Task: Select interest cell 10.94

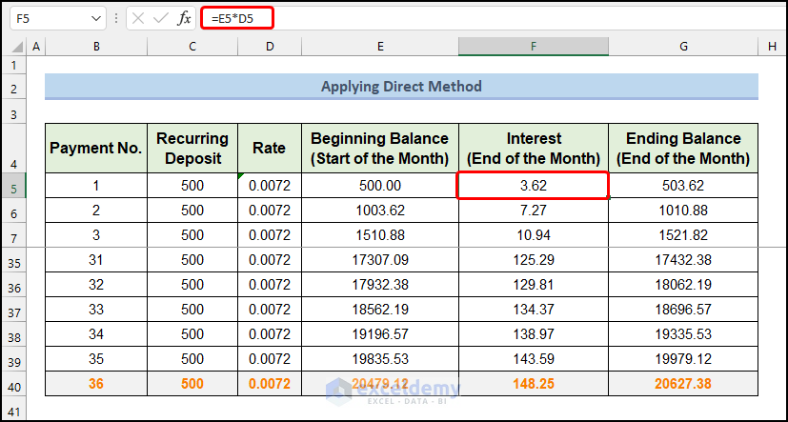Action: 534,234
